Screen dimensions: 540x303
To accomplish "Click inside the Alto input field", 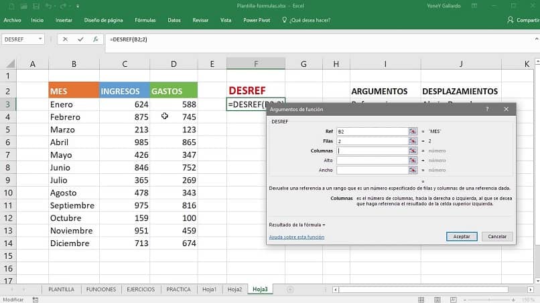I will click(372, 161).
